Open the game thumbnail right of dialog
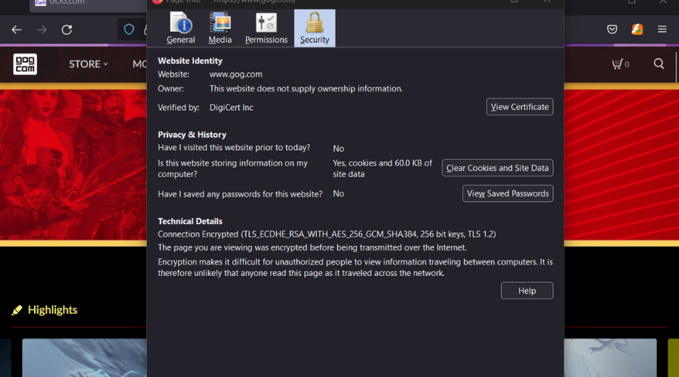This screenshot has width=679, height=377. tap(610, 358)
